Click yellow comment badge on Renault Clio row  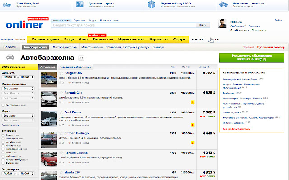point(192,103)
